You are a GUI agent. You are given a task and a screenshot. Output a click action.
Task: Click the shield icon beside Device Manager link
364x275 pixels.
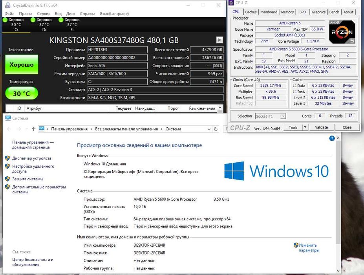coord(7,158)
